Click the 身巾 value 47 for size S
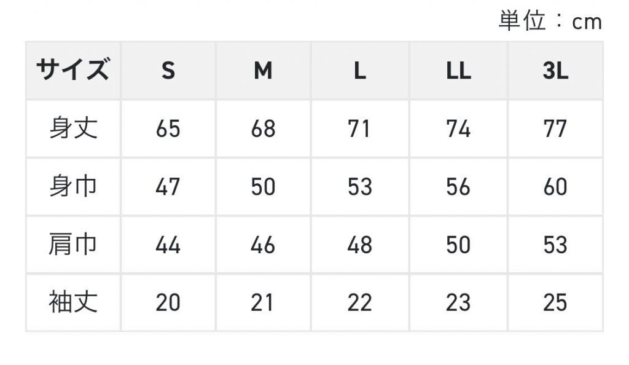 click(x=168, y=187)
